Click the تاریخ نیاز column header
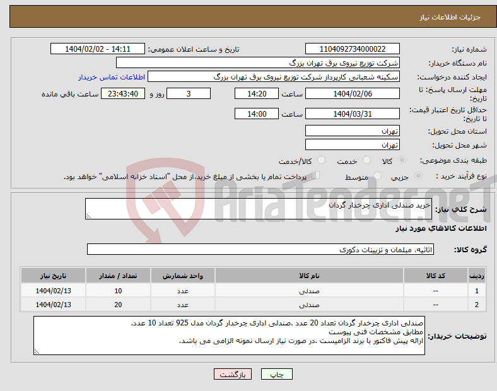Image resolution: width=497 pixels, height=391 pixels. click(x=53, y=276)
